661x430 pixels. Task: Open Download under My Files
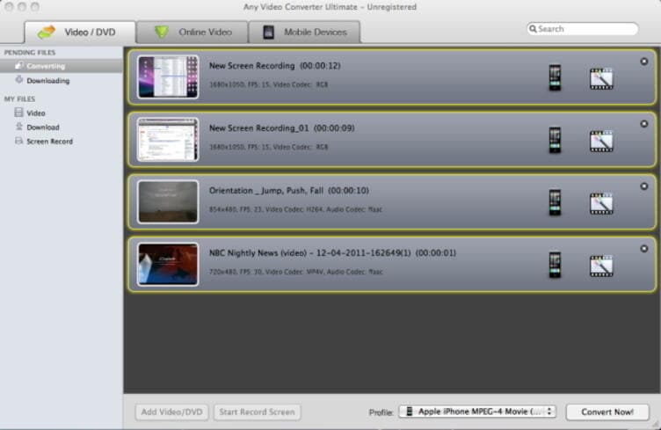coord(62,127)
